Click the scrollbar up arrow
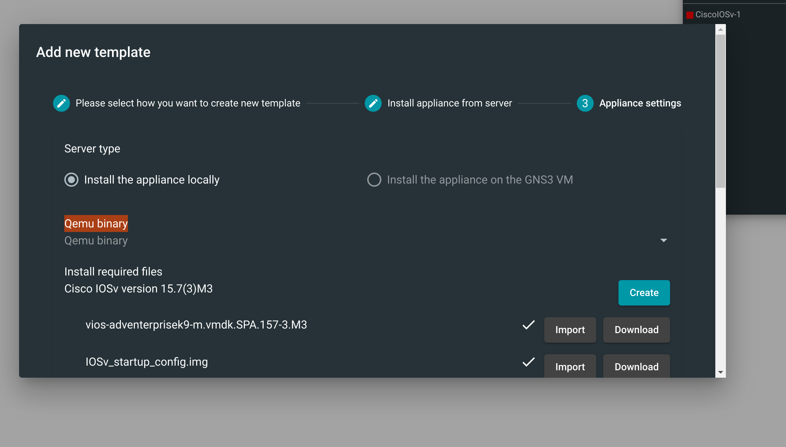 pos(720,29)
